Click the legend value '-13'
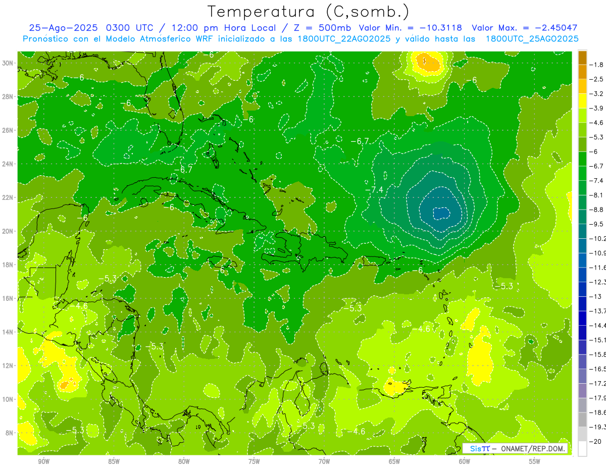This screenshot has width=606, height=468. click(x=596, y=296)
